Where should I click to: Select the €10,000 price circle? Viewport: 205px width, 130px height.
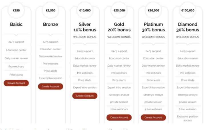[x=85, y=10]
